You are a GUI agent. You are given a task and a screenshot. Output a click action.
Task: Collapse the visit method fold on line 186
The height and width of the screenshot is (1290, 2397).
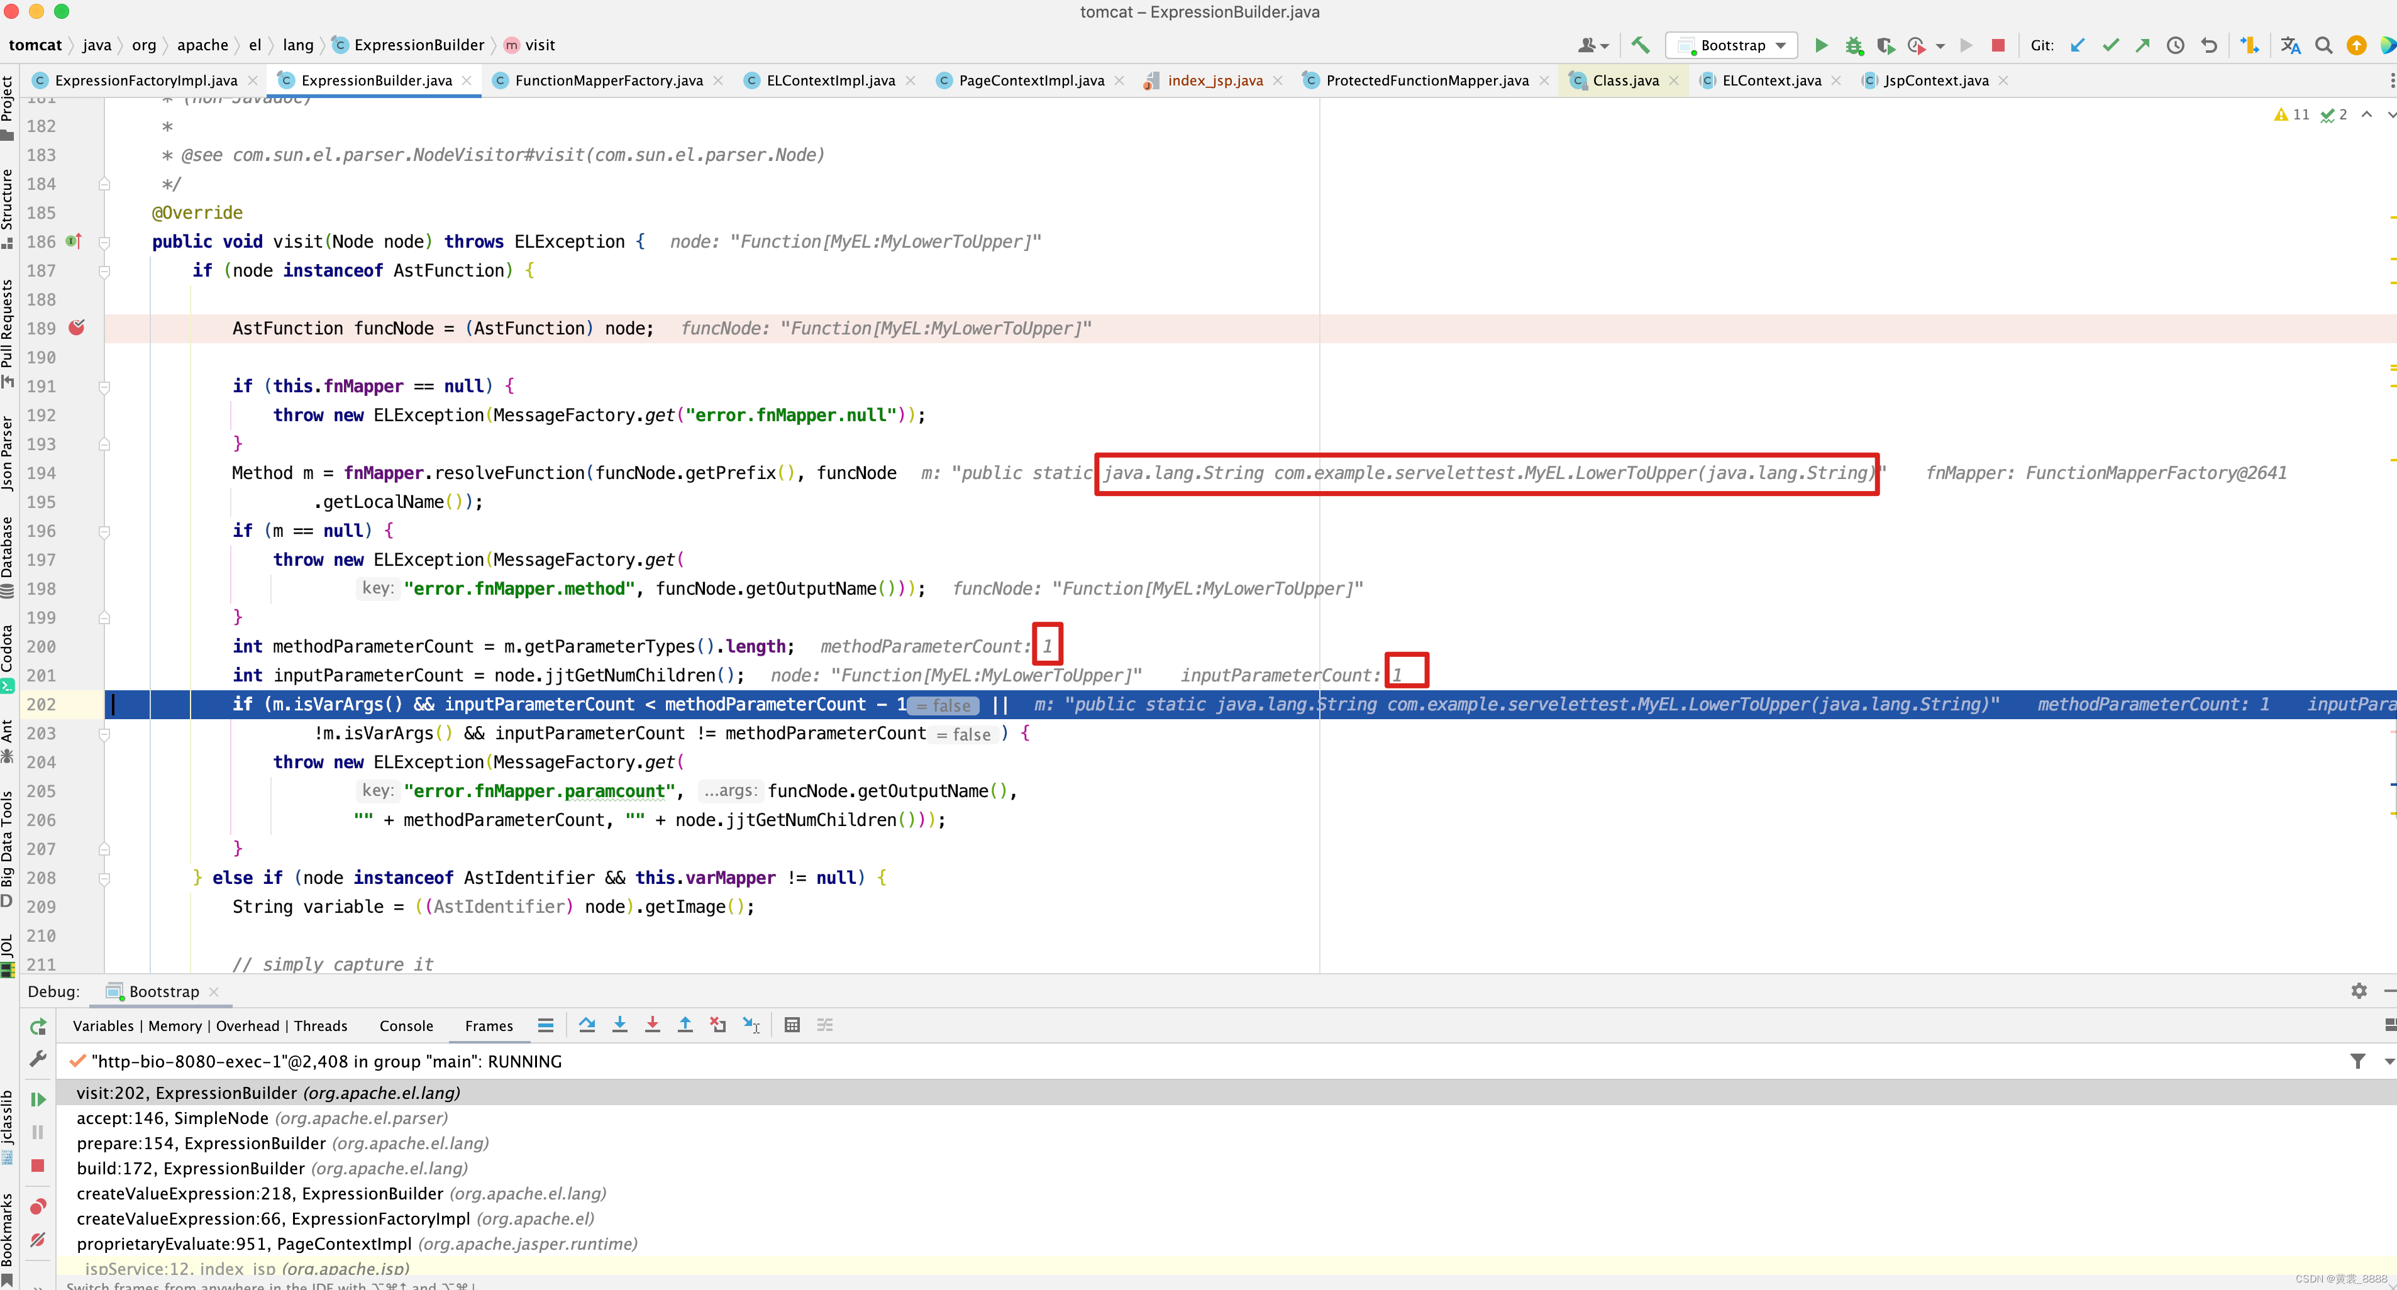(x=104, y=242)
